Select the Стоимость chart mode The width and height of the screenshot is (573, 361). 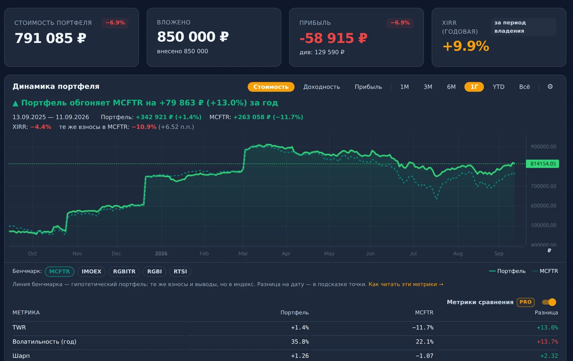tap(271, 87)
